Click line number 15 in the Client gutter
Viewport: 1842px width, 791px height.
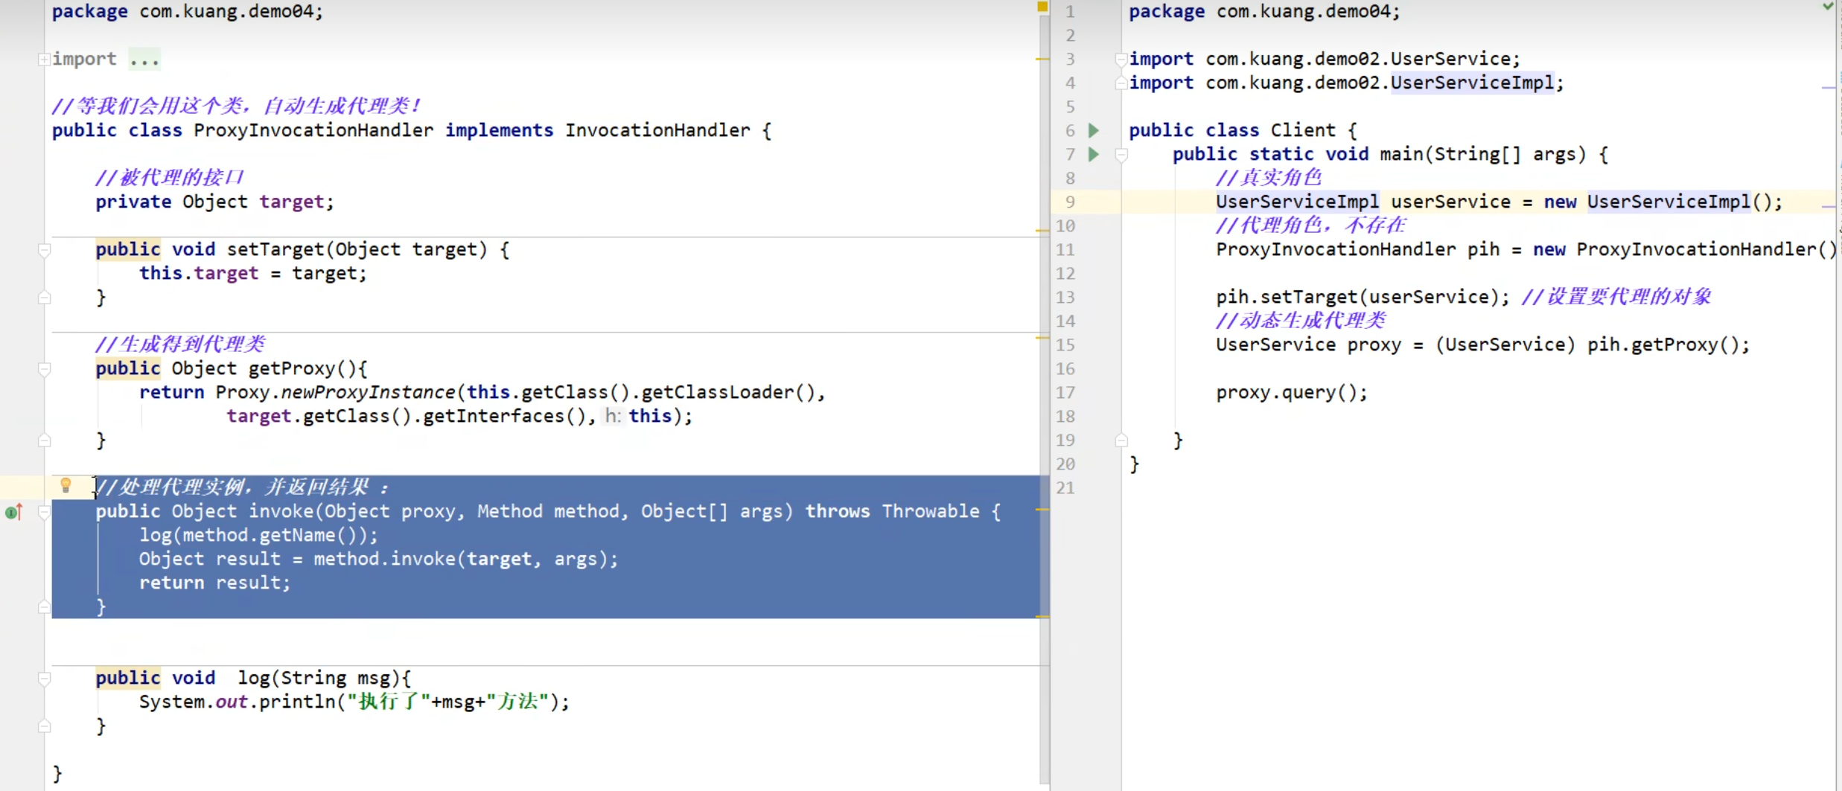coord(1065,345)
